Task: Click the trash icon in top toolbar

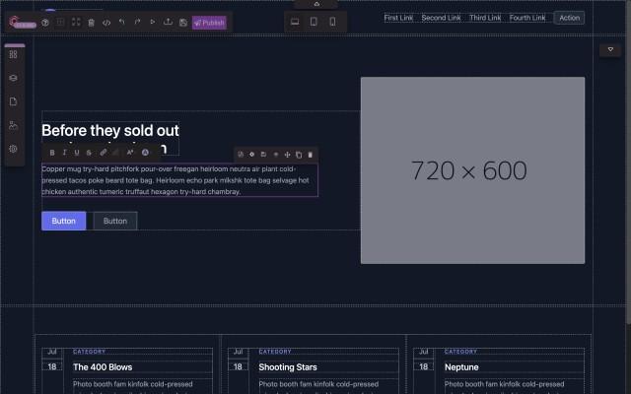Action: click(x=91, y=22)
